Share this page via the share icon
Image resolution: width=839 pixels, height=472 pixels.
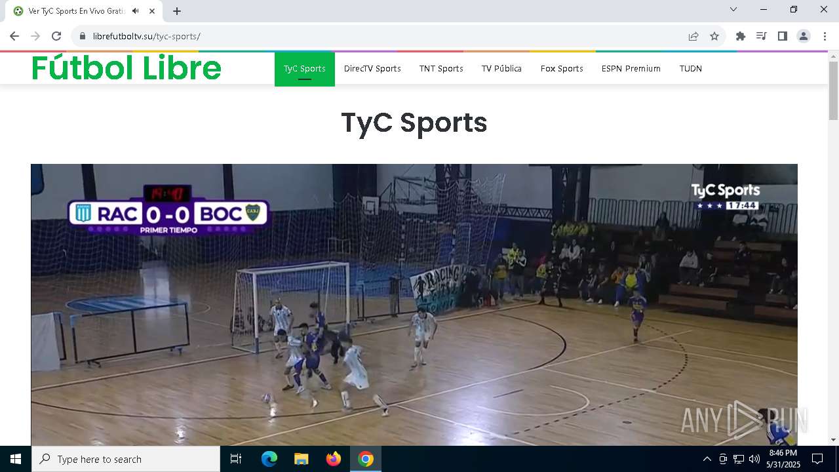pyautogui.click(x=693, y=36)
